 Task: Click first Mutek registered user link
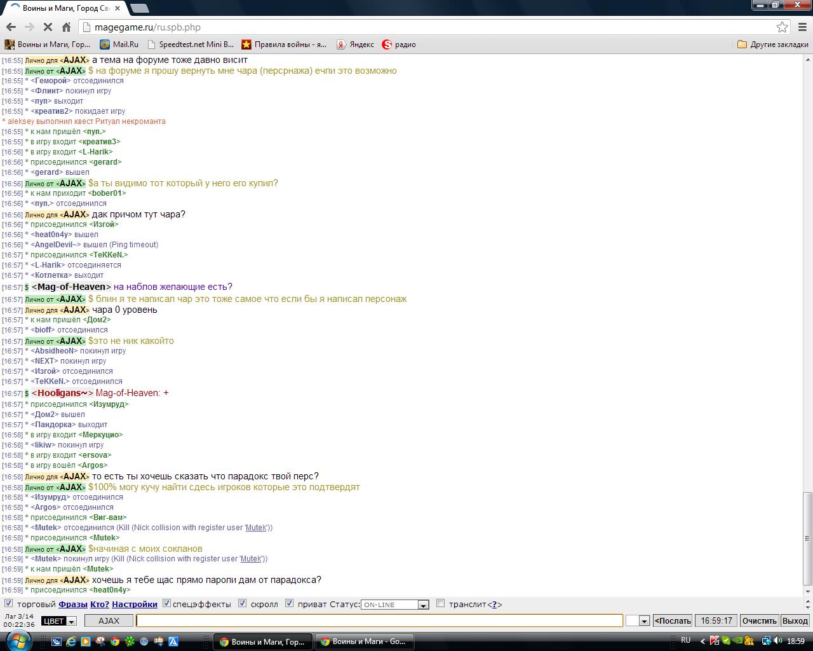pyautogui.click(x=256, y=528)
